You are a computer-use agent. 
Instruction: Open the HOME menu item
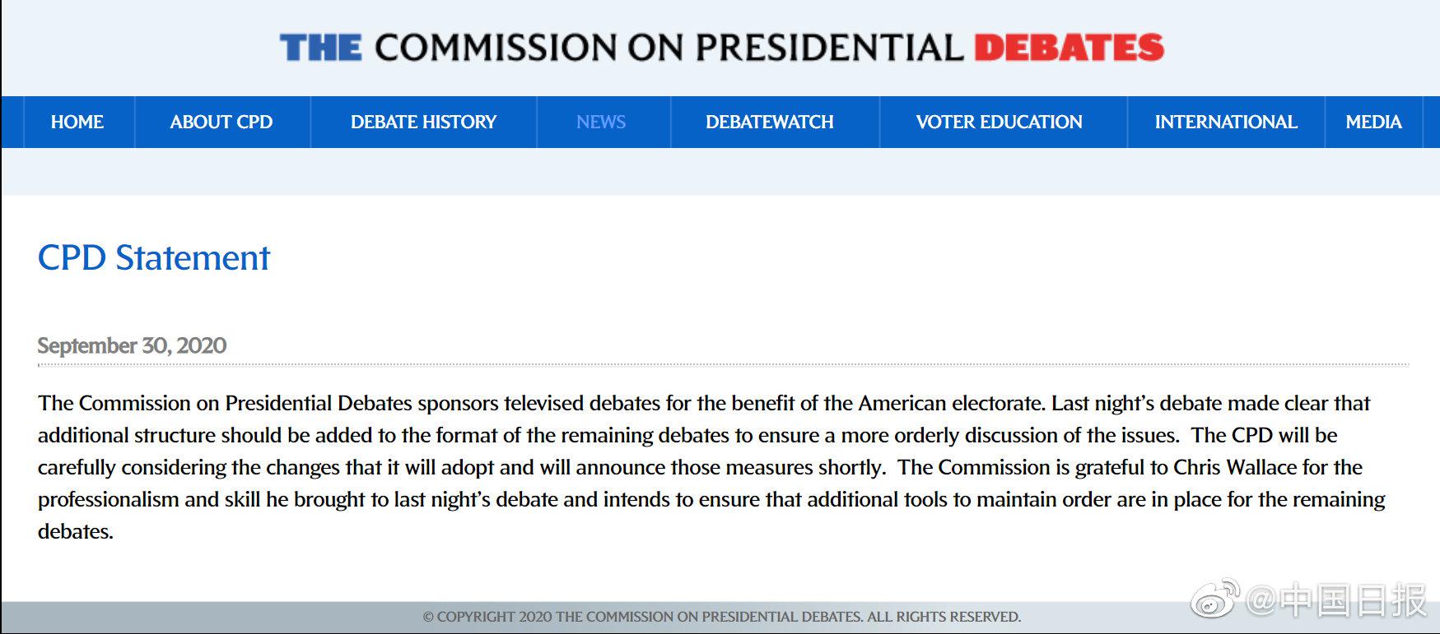77,122
